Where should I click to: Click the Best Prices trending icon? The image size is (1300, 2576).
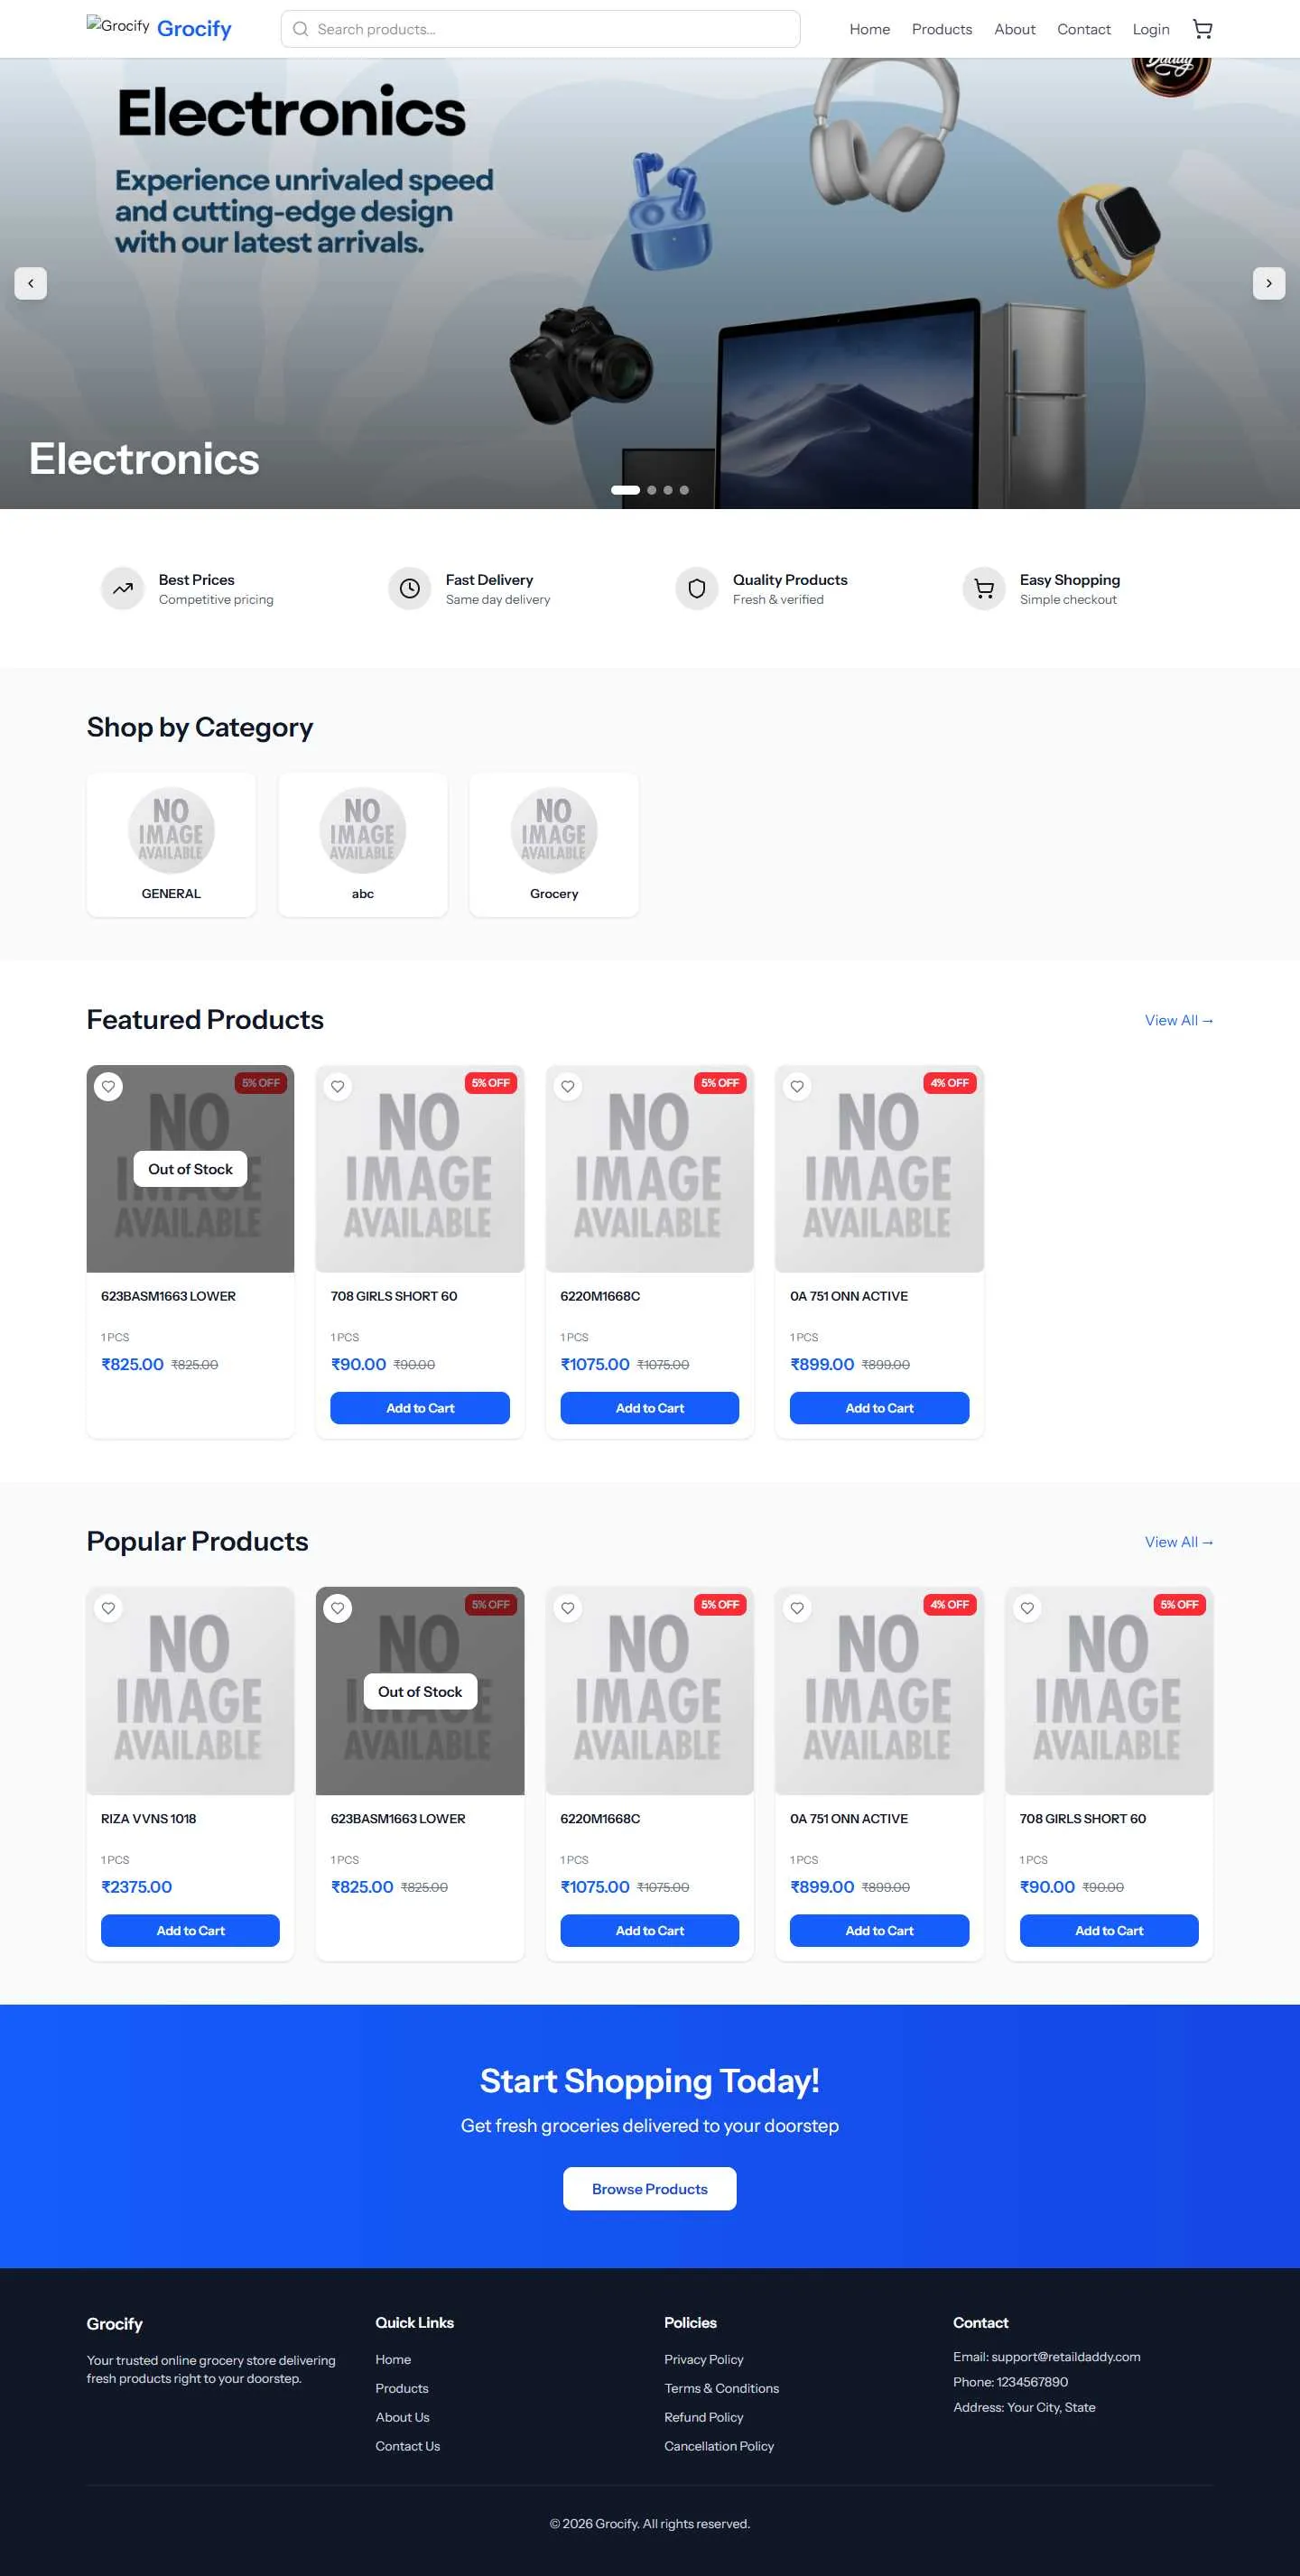click(x=122, y=588)
